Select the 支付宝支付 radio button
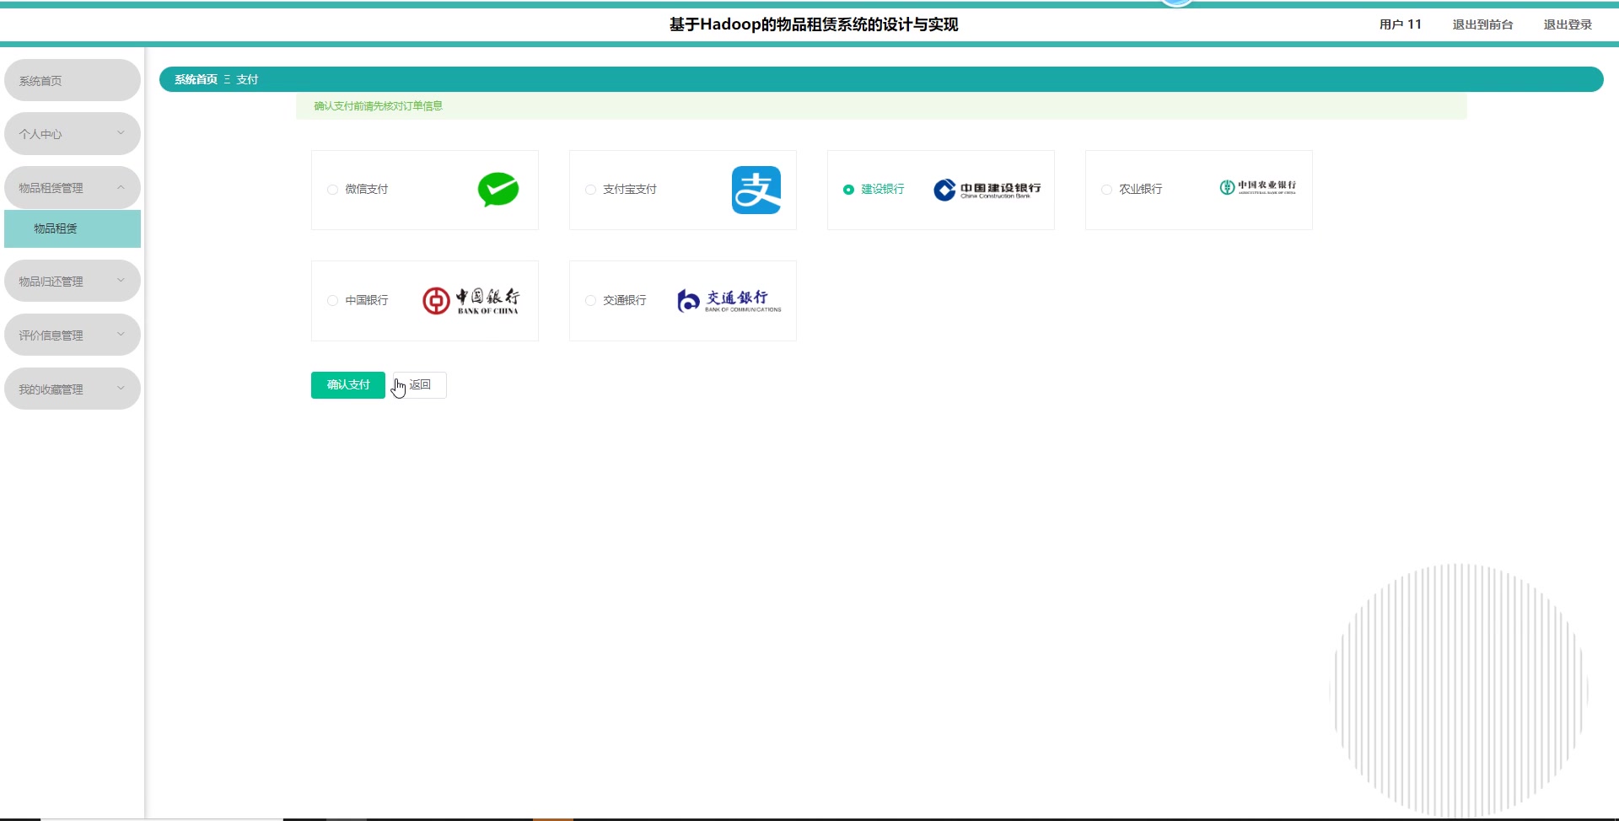This screenshot has height=821, width=1619. pyautogui.click(x=590, y=190)
